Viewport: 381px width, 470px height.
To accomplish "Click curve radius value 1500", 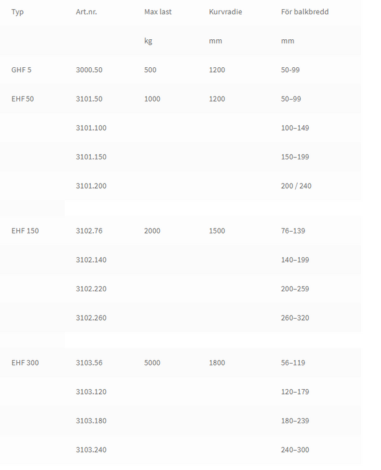I will (217, 231).
